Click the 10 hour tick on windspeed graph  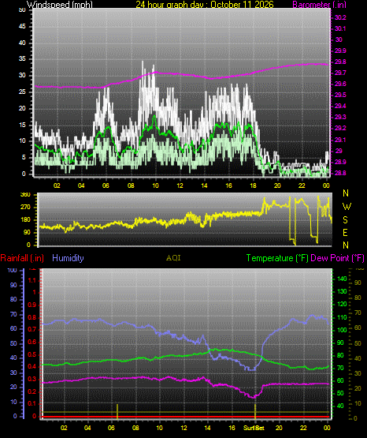[155, 185]
